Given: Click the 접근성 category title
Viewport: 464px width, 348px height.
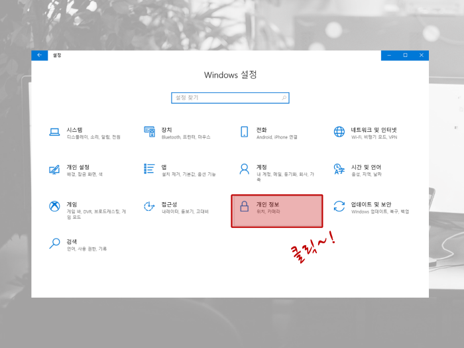Looking at the screenshot, I should 169,204.
